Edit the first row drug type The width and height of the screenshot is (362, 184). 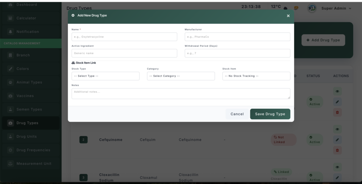[337, 102]
